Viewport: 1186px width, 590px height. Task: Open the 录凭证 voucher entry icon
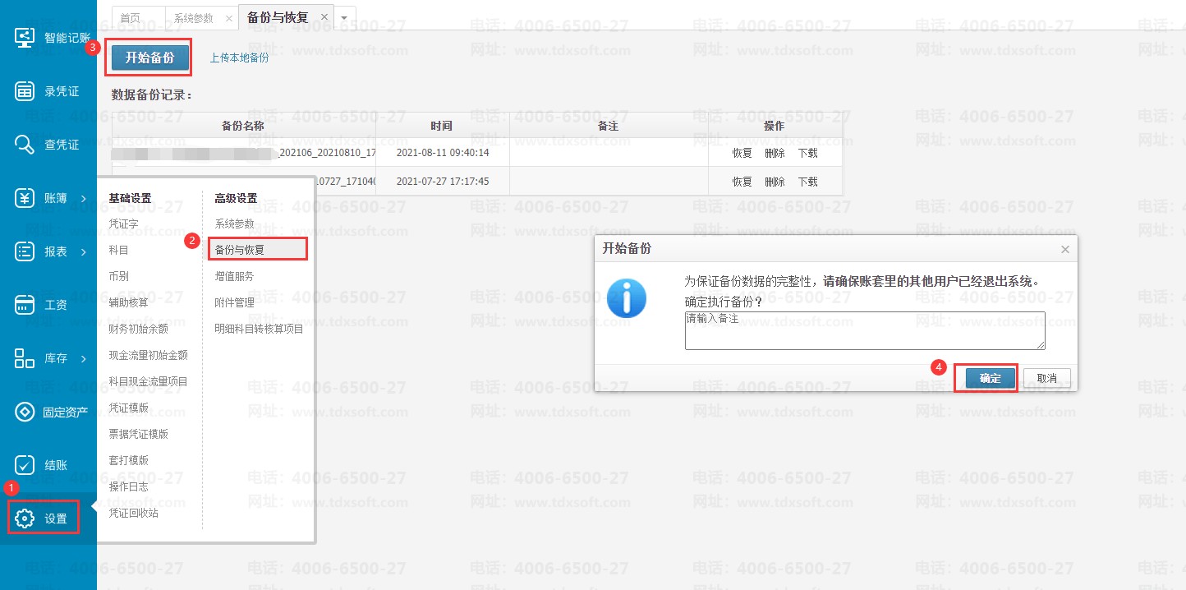pyautogui.click(x=25, y=91)
